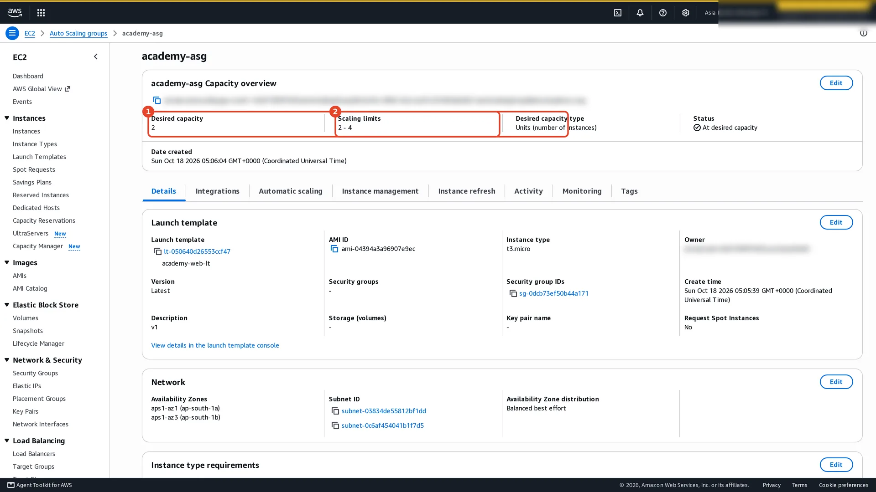
Task: Copy security group ID sg-0dcb73ef50b44a171
Action: [513, 293]
